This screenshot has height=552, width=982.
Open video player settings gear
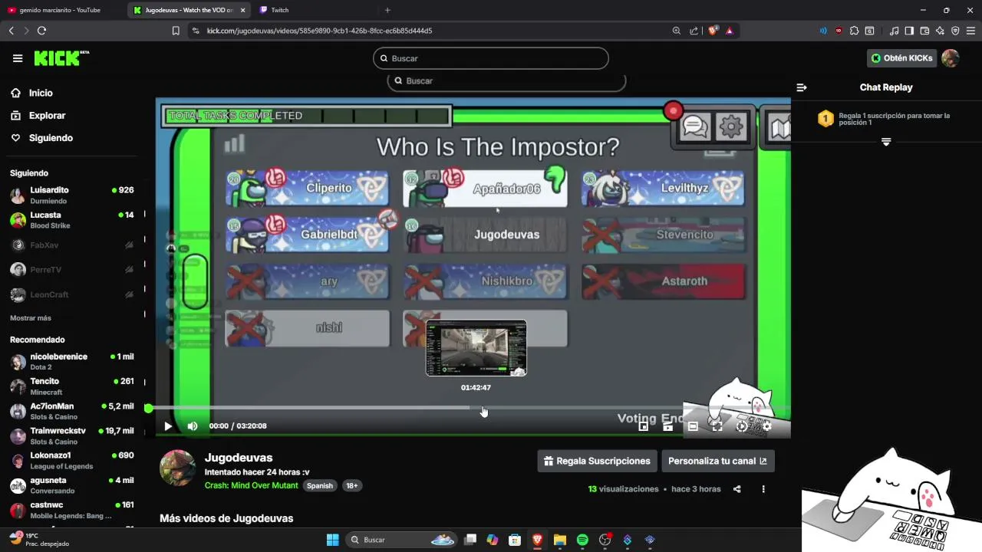coord(766,426)
